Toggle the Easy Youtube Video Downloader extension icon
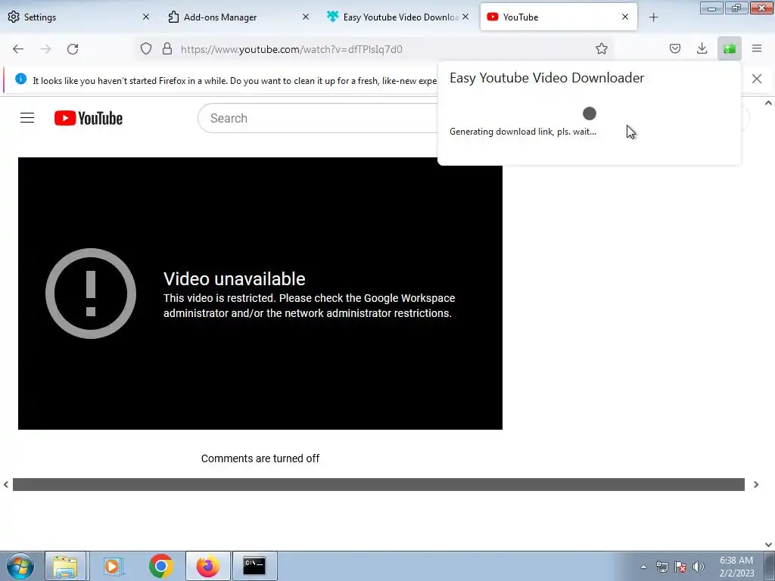Viewport: 775px width, 581px height. [729, 48]
